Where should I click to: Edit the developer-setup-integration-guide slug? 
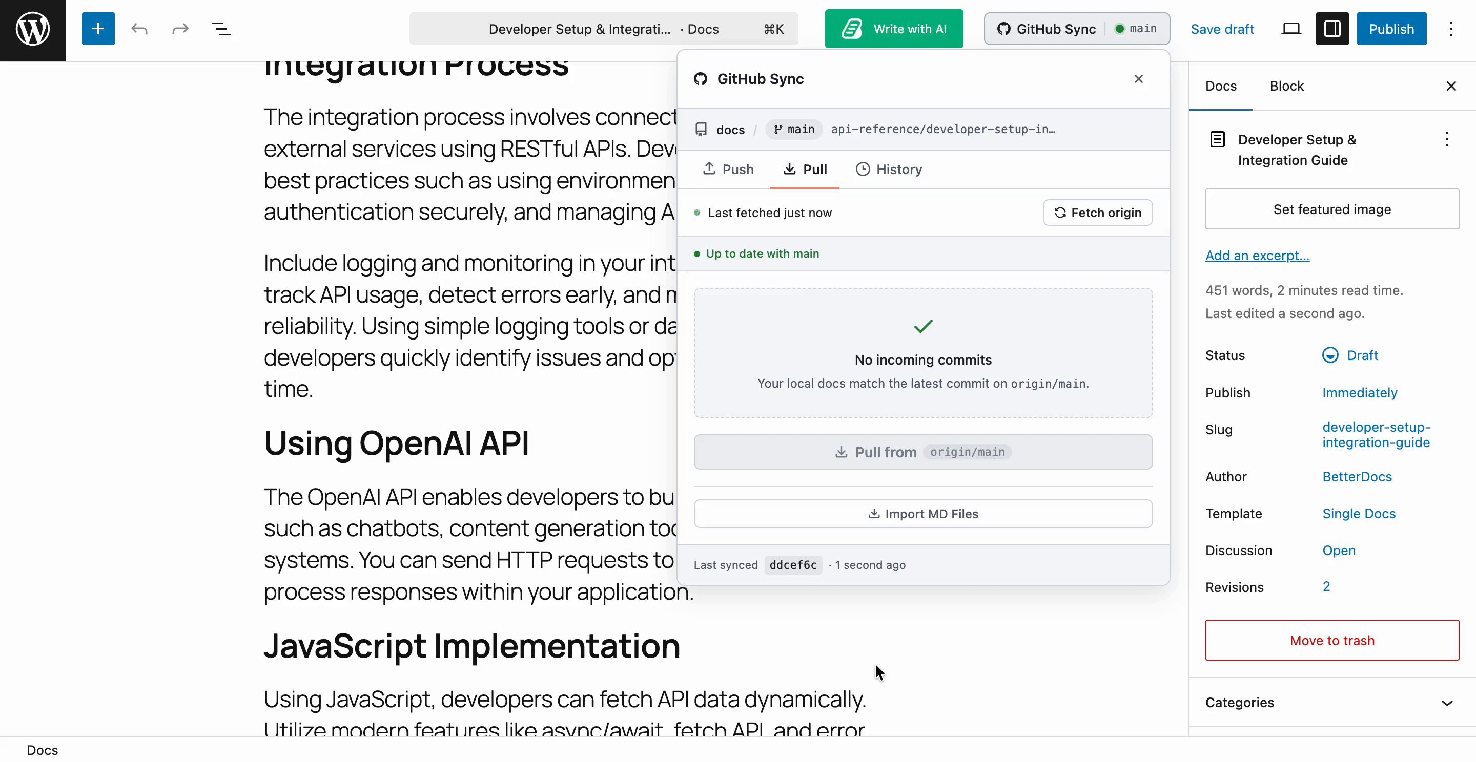(x=1376, y=435)
